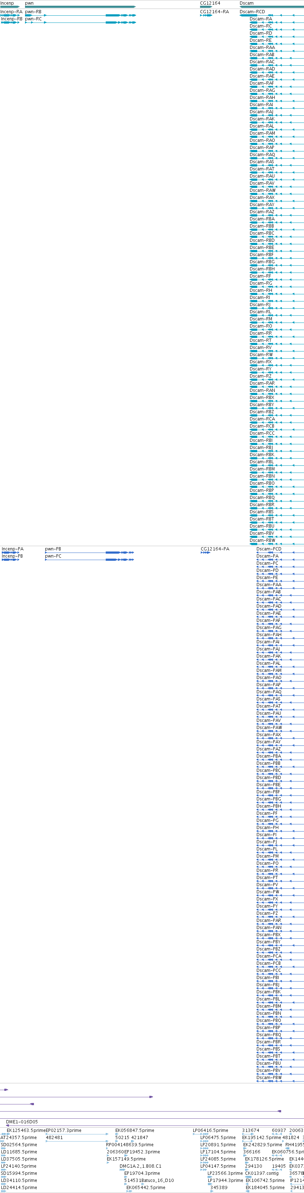Image resolution: width=304 pixels, height=1193 pixels.
Task: Select transcript Dscam-RZ
Action: pyautogui.click(x=260, y=376)
